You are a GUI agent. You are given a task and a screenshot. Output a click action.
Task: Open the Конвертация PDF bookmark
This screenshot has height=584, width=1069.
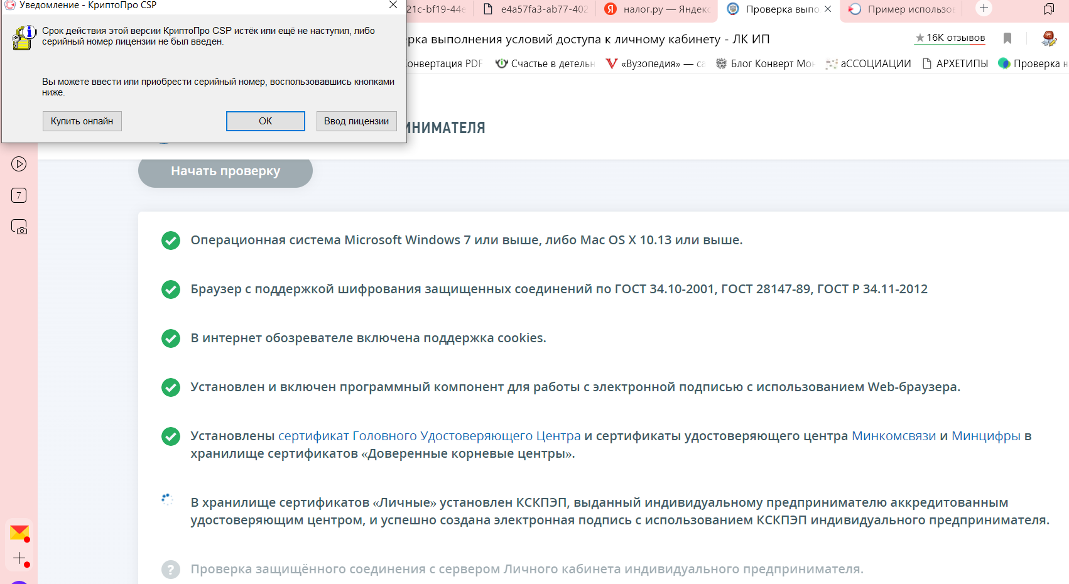(445, 63)
